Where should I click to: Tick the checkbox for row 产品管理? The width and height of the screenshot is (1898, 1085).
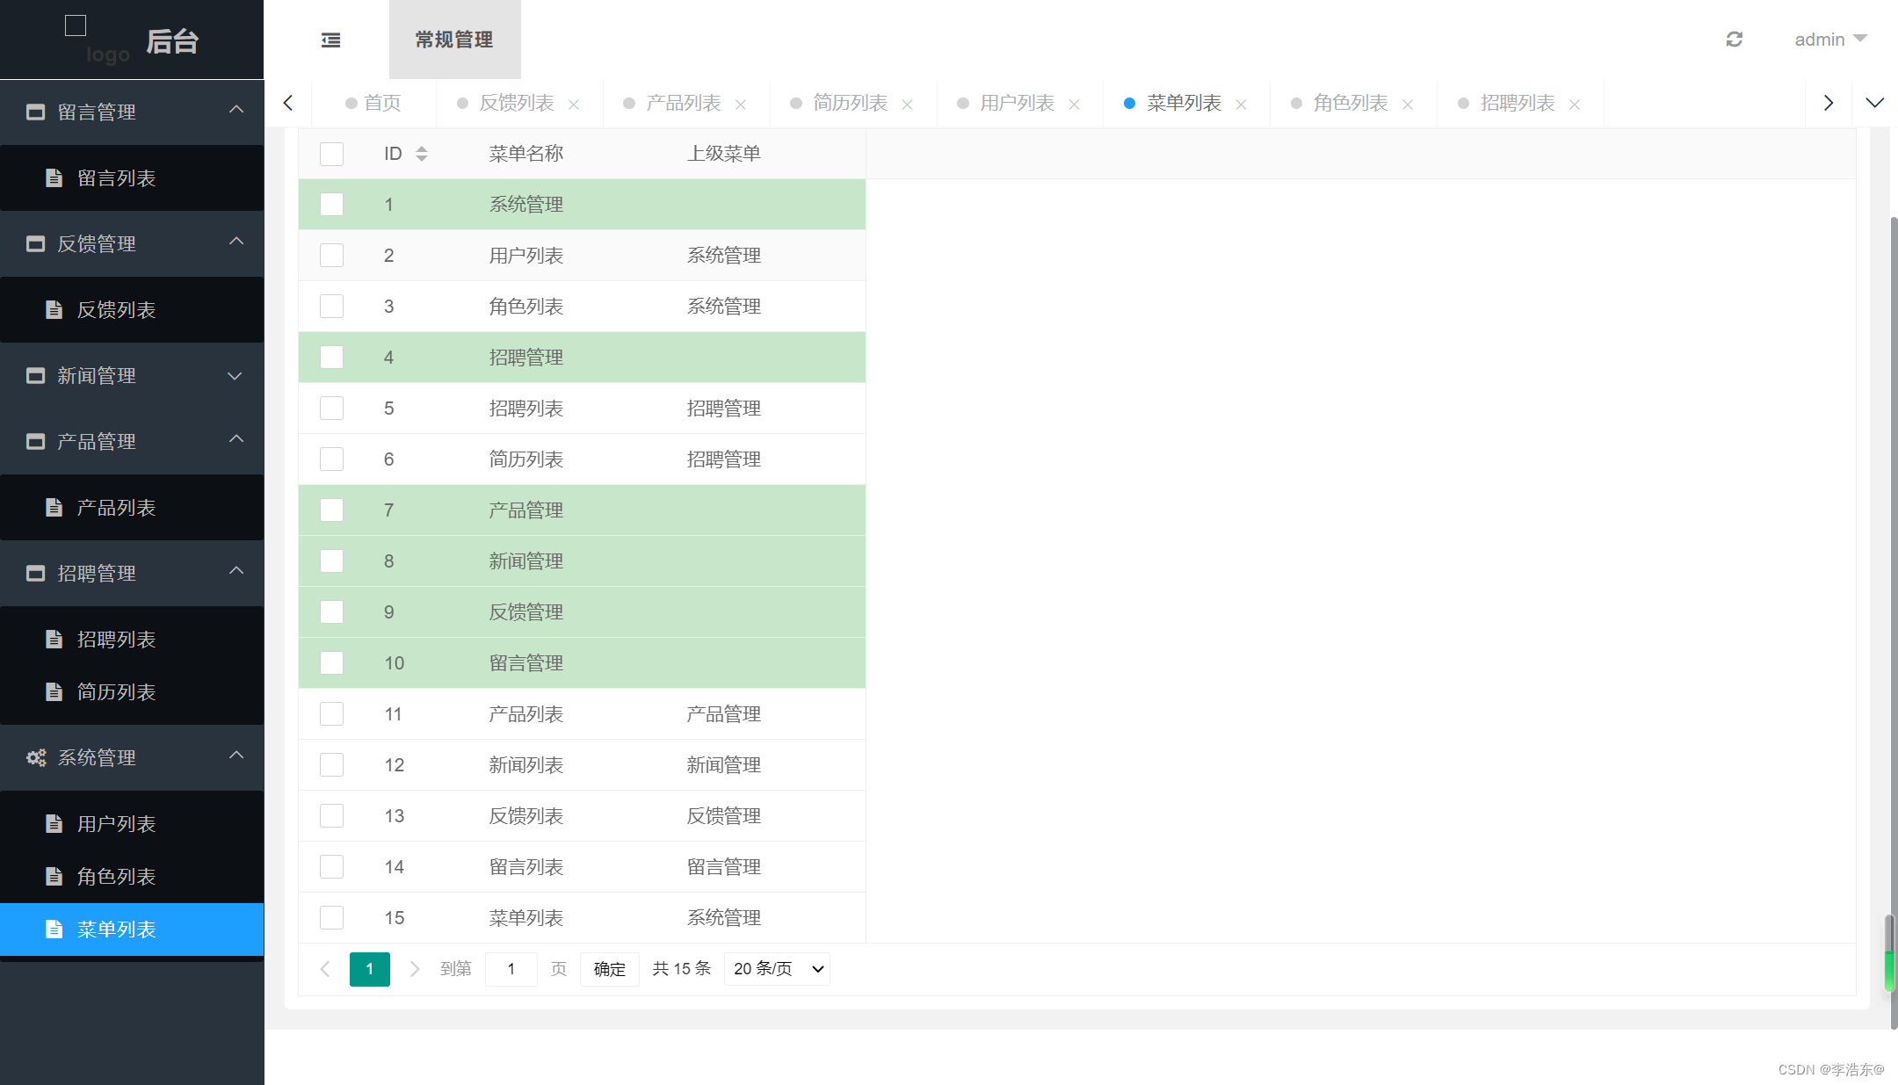click(331, 510)
